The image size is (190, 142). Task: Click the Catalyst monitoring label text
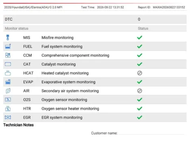click(x=59, y=64)
